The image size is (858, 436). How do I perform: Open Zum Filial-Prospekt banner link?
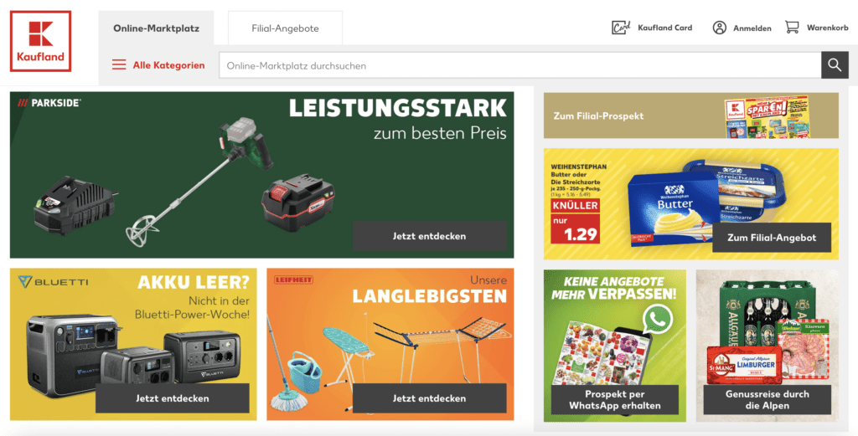pos(690,115)
